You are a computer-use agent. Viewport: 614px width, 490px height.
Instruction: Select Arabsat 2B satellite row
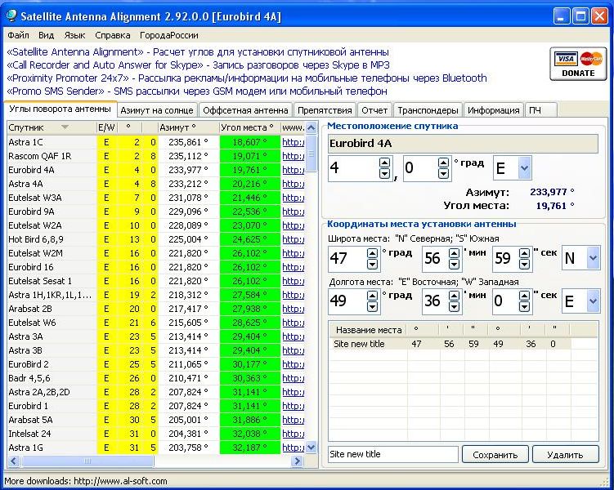[155, 309]
